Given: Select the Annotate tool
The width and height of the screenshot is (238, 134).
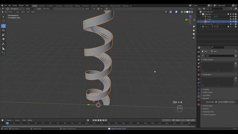Looking at the screenshot, I should pos(3,44).
